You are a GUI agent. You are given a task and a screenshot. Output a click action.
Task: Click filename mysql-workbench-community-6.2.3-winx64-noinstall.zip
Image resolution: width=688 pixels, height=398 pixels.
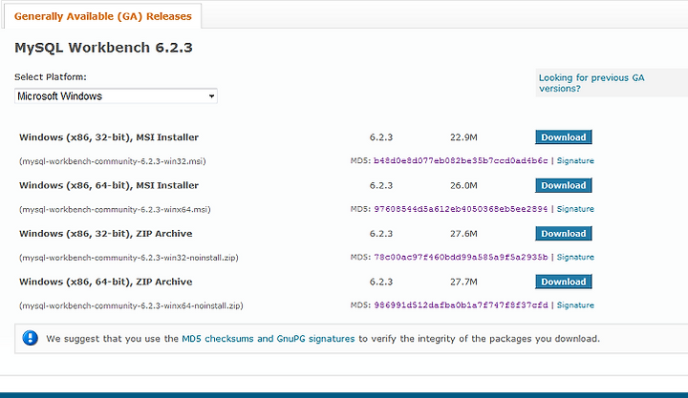click(131, 306)
